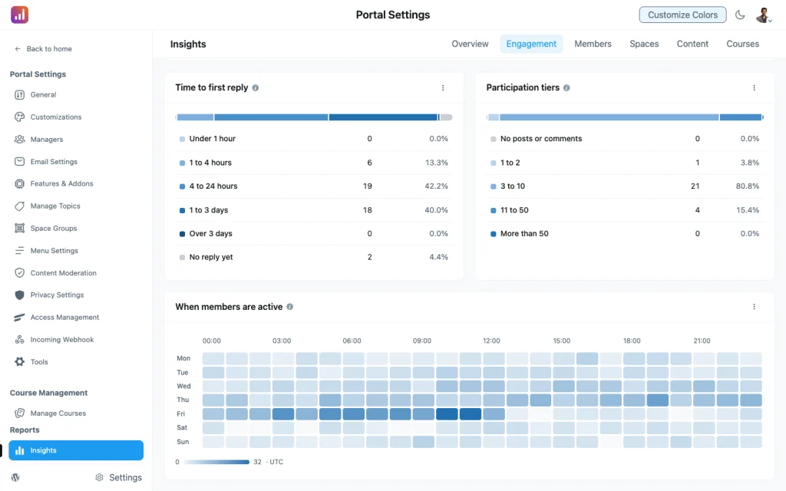The width and height of the screenshot is (786, 491).
Task: Toggle dark mode moon icon
Action: pyautogui.click(x=740, y=15)
